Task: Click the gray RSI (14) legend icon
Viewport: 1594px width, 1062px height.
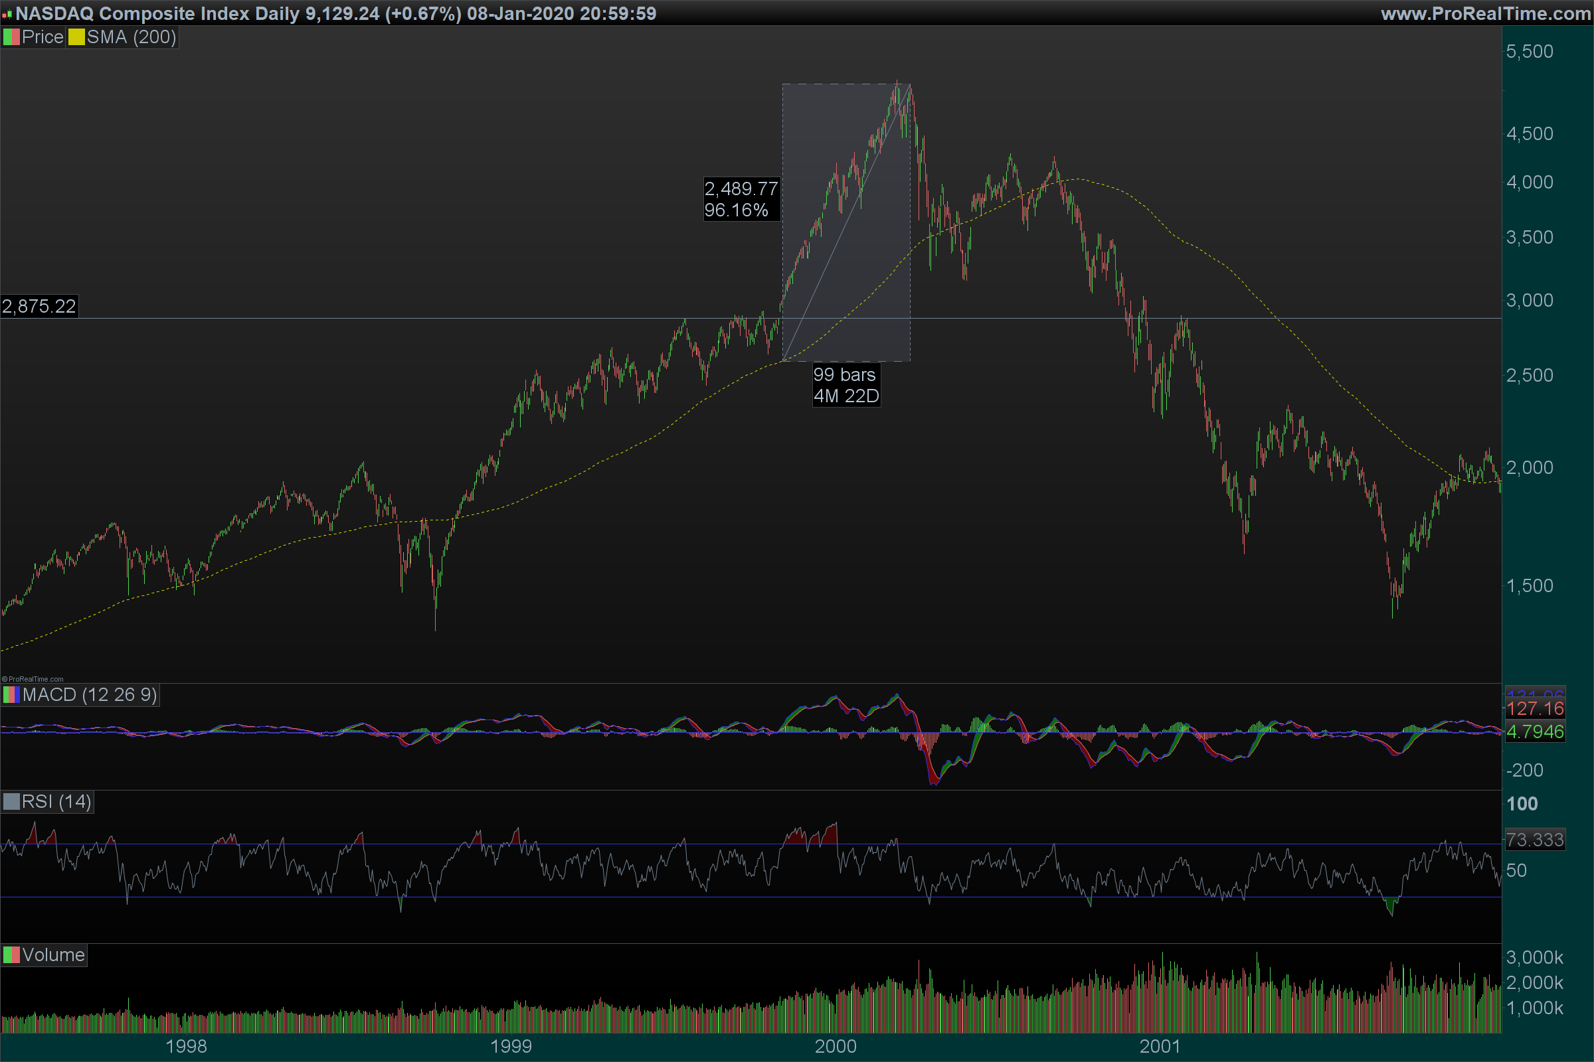Action: pos(11,802)
